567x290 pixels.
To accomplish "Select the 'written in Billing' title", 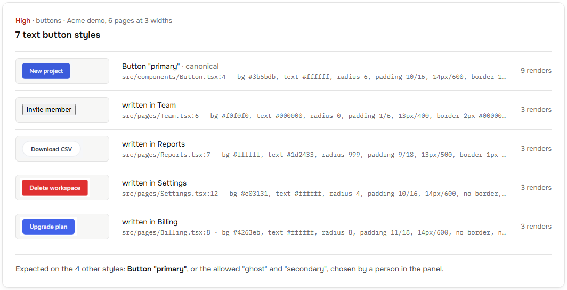I will tap(150, 222).
